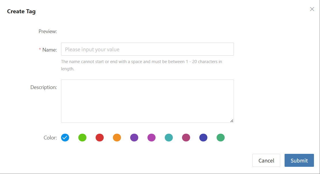This screenshot has width=320, height=174.
Task: Choose the dark indigo blue swatch
Action: pos(203,137)
